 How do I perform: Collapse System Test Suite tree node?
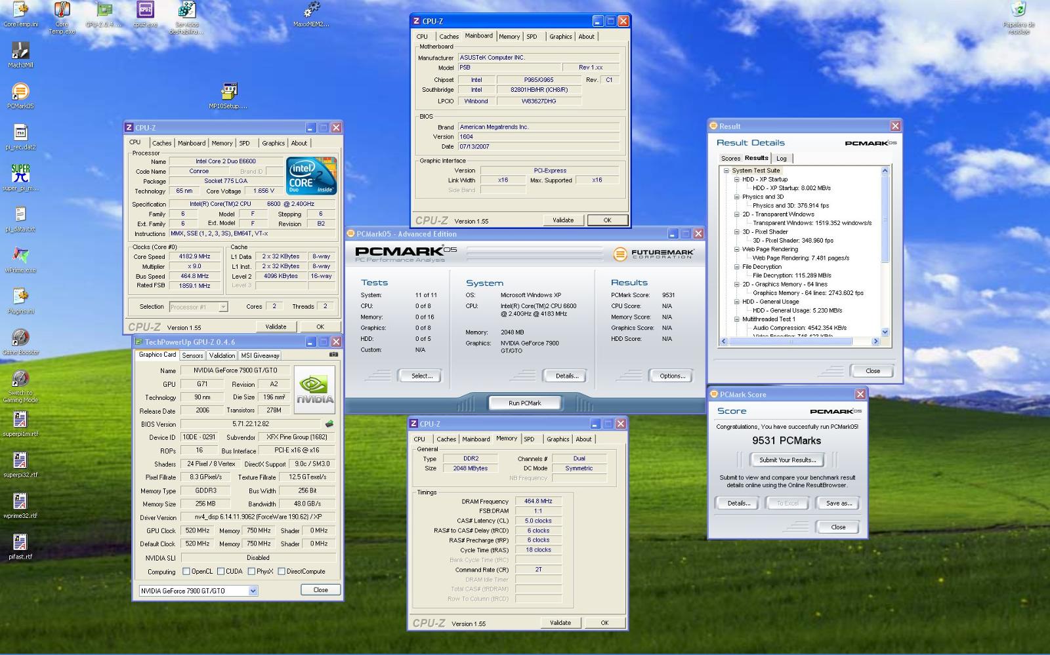click(726, 170)
